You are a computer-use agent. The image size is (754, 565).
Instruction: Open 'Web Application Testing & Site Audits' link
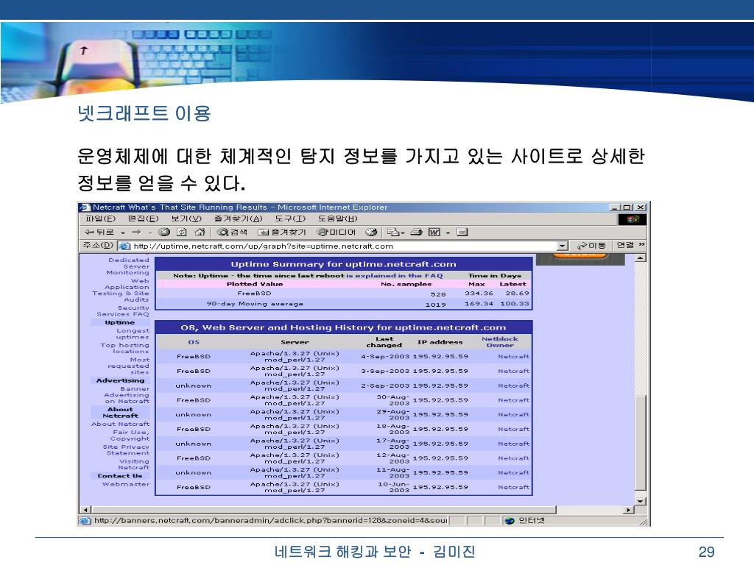[121, 290]
